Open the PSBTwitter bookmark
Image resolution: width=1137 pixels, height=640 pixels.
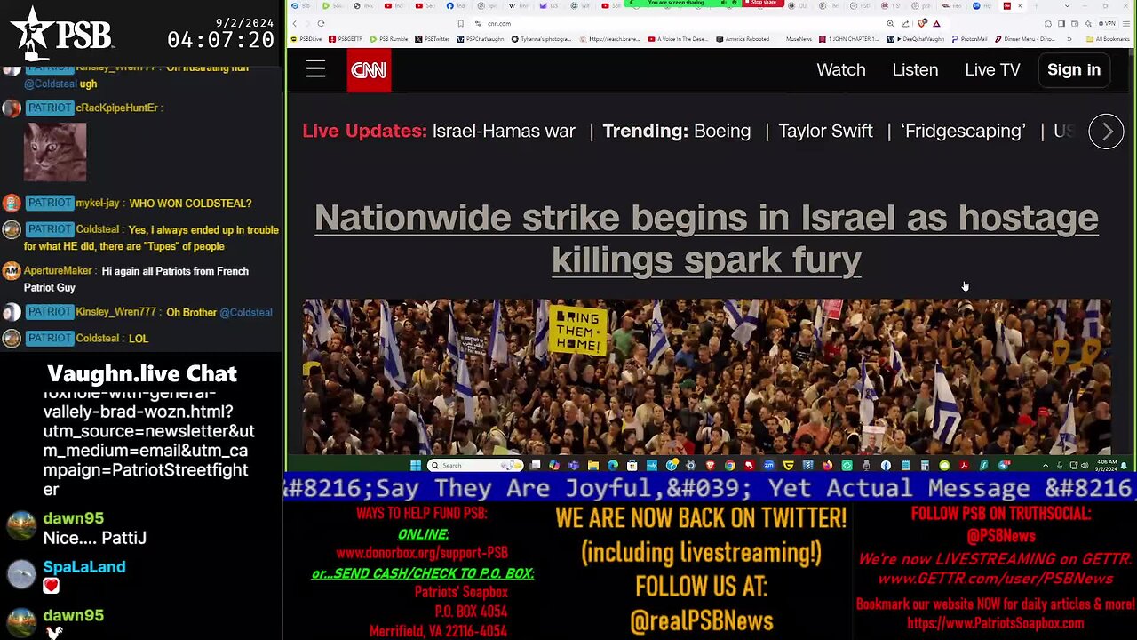pyautogui.click(x=432, y=39)
